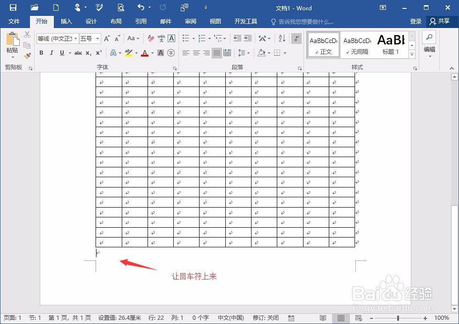Click the 无间隔 style button

click(x=357, y=44)
